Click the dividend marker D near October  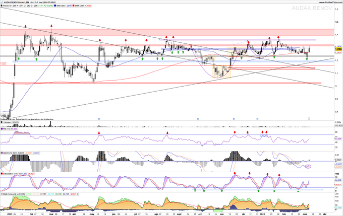198,119
